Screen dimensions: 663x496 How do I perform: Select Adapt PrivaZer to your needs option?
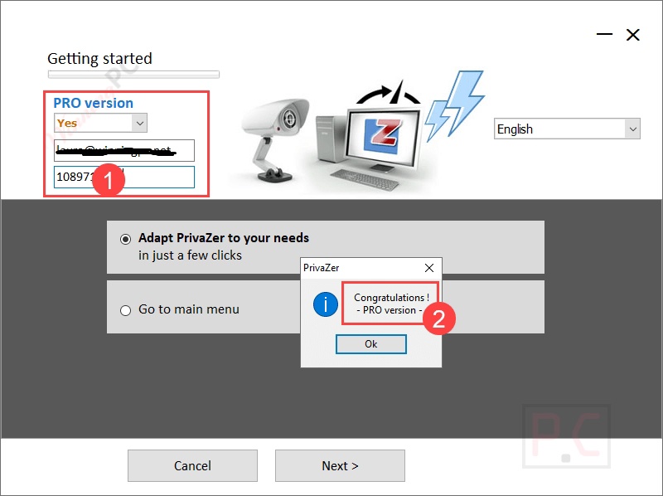click(x=125, y=239)
